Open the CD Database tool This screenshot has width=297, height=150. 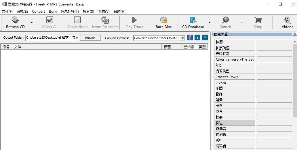pyautogui.click(x=193, y=22)
